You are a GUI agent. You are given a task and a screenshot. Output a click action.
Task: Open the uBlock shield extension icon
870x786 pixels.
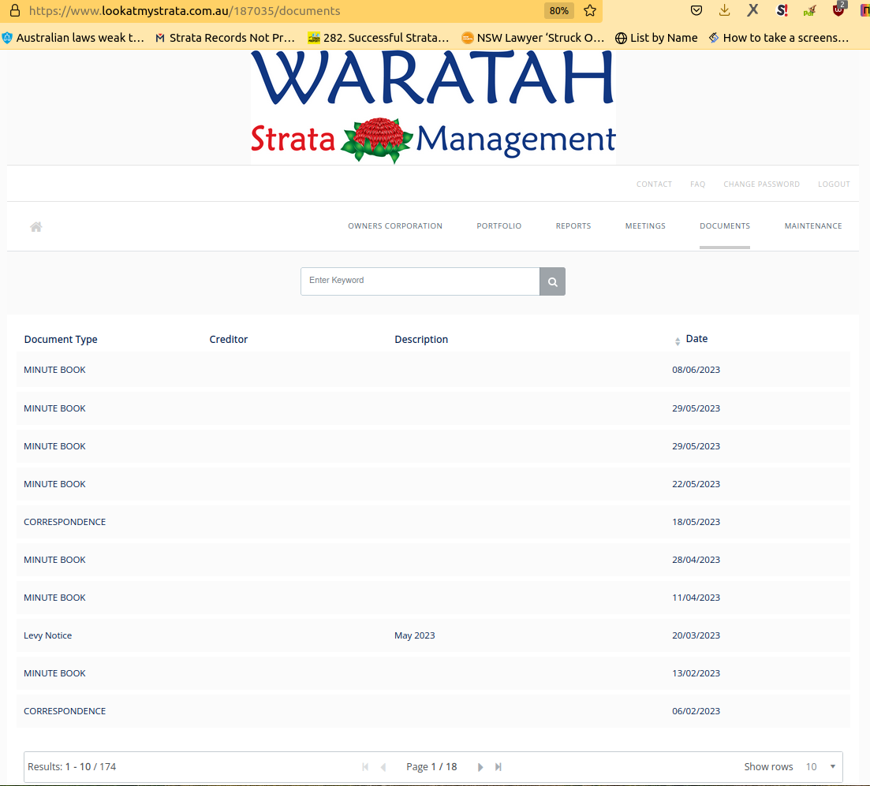click(838, 10)
